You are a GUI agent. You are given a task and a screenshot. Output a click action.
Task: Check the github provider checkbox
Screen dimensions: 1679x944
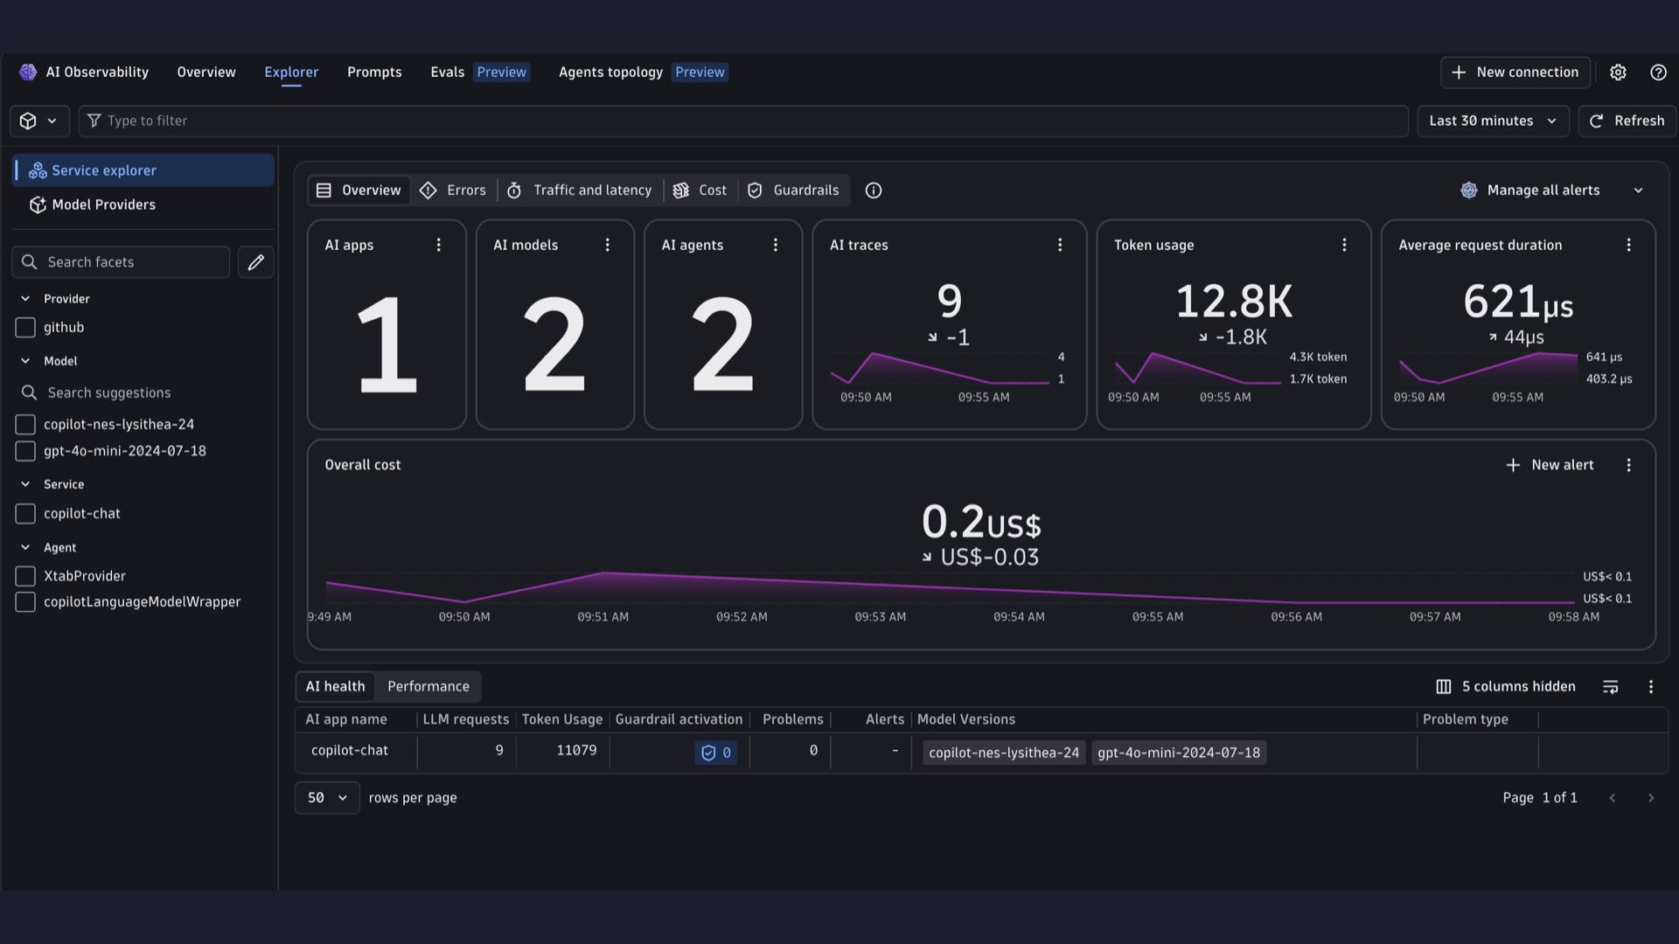(25, 328)
